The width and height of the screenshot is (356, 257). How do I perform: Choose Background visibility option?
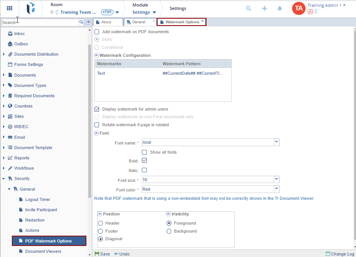[x=169, y=231]
